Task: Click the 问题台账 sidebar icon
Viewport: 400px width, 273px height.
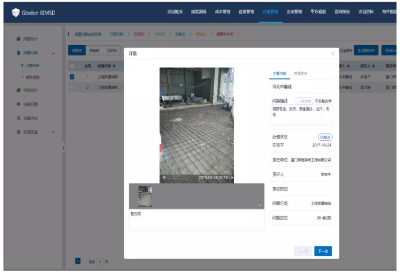Action: point(18,53)
